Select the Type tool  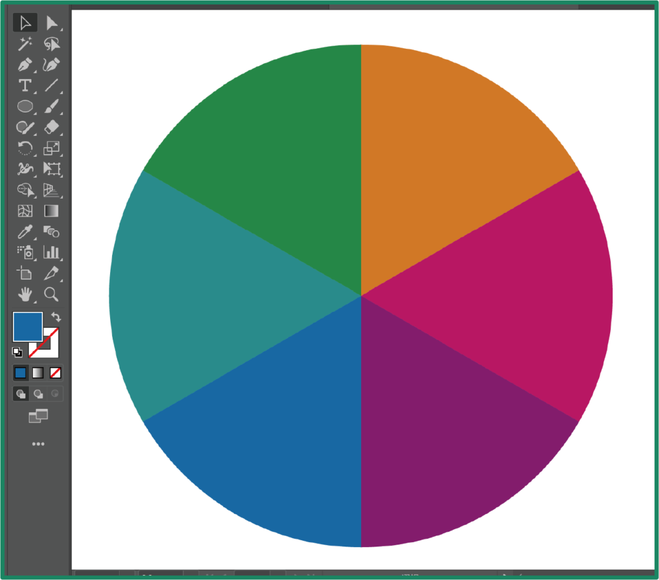[25, 86]
